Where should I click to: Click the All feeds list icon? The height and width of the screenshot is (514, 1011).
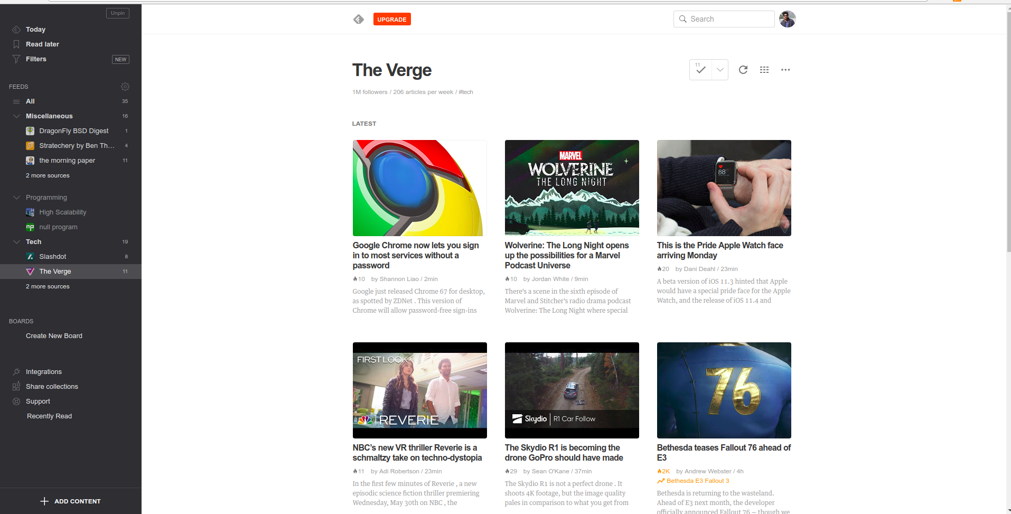pyautogui.click(x=16, y=101)
